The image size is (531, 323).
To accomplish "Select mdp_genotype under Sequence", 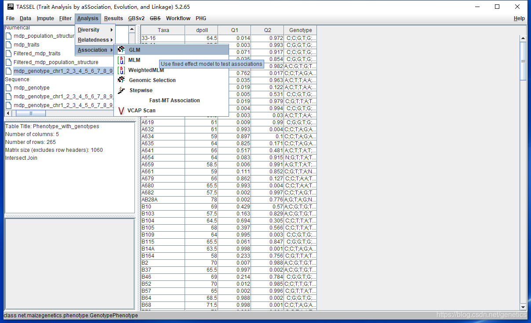I will click(32, 88).
